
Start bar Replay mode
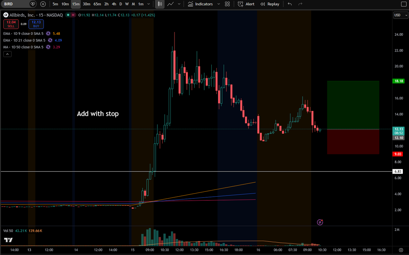pyautogui.click(x=270, y=4)
